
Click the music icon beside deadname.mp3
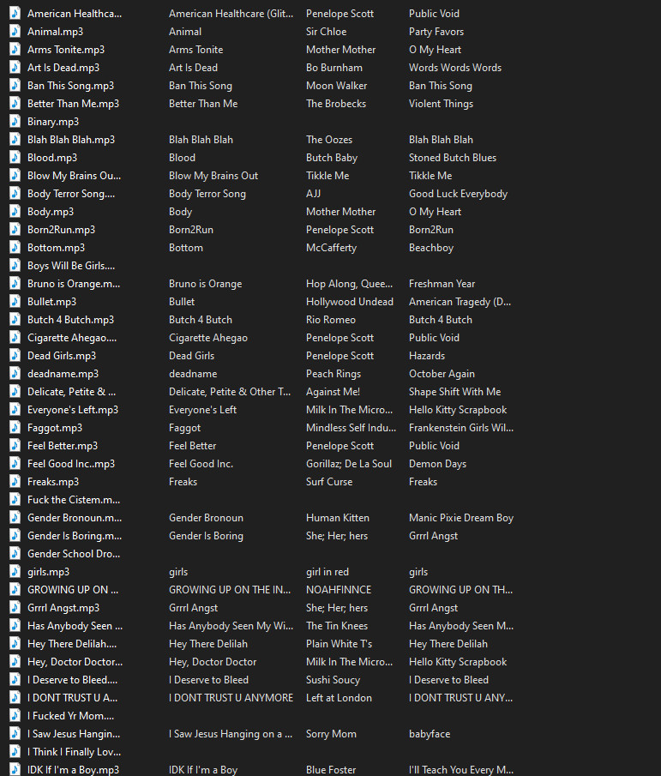coord(15,373)
